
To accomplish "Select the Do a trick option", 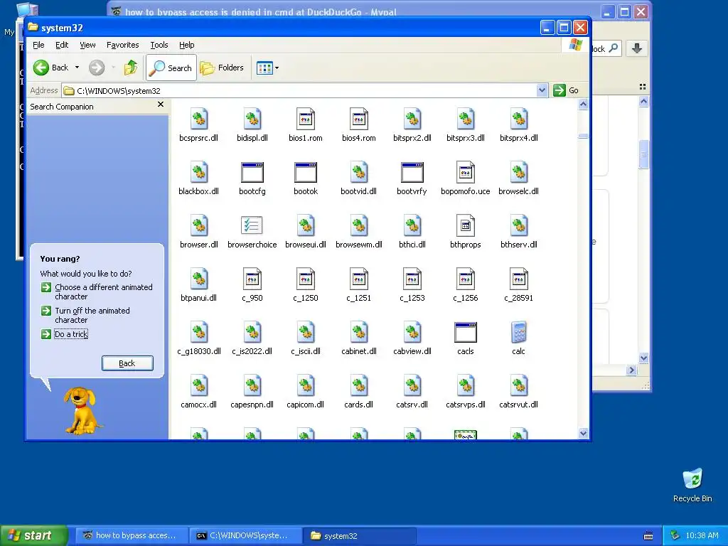I will [71, 334].
